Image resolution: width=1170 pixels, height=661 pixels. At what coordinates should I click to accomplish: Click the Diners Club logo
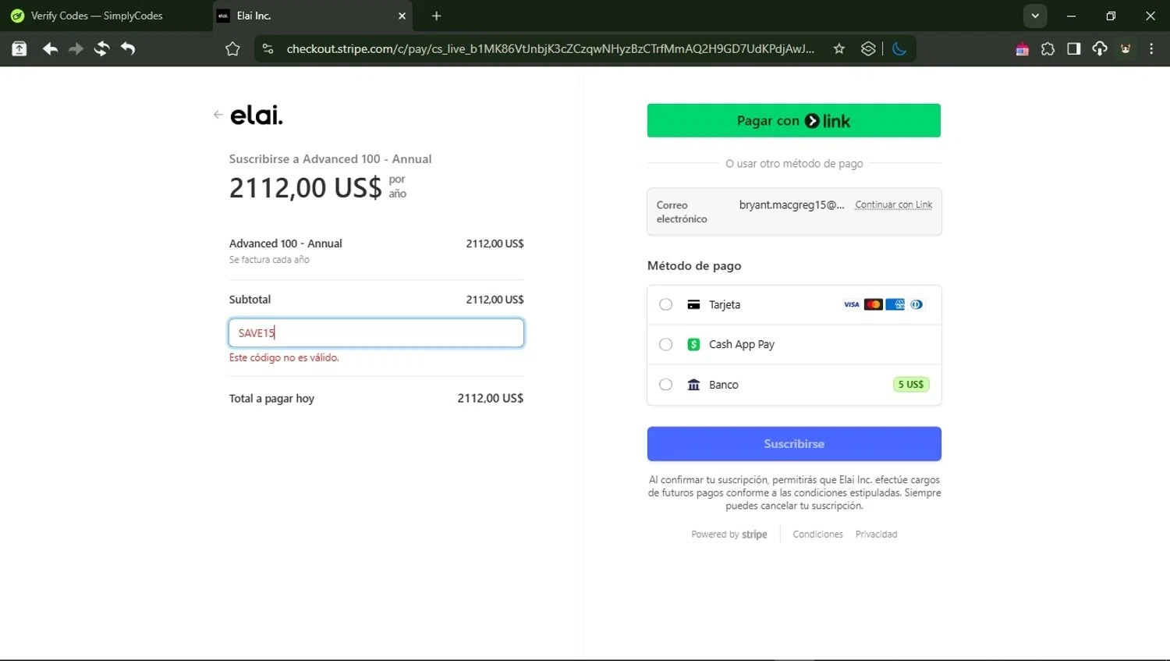point(916,304)
